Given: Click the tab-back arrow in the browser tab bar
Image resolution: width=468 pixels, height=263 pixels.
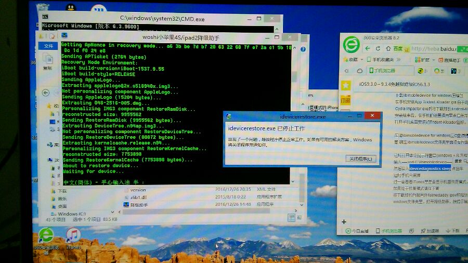Looking at the screenshot, I should 347,71.
